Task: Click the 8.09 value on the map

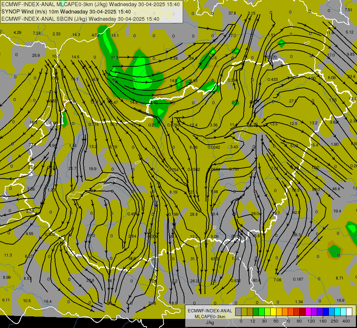Action: [x=331, y=78]
